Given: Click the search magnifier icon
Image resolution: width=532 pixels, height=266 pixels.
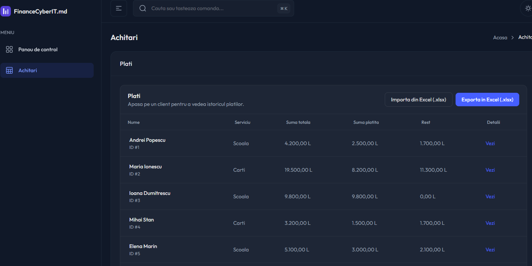Looking at the screenshot, I should pyautogui.click(x=143, y=8).
